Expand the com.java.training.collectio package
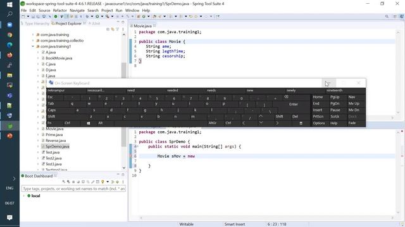This screenshot has width=405, height=227. point(33,40)
